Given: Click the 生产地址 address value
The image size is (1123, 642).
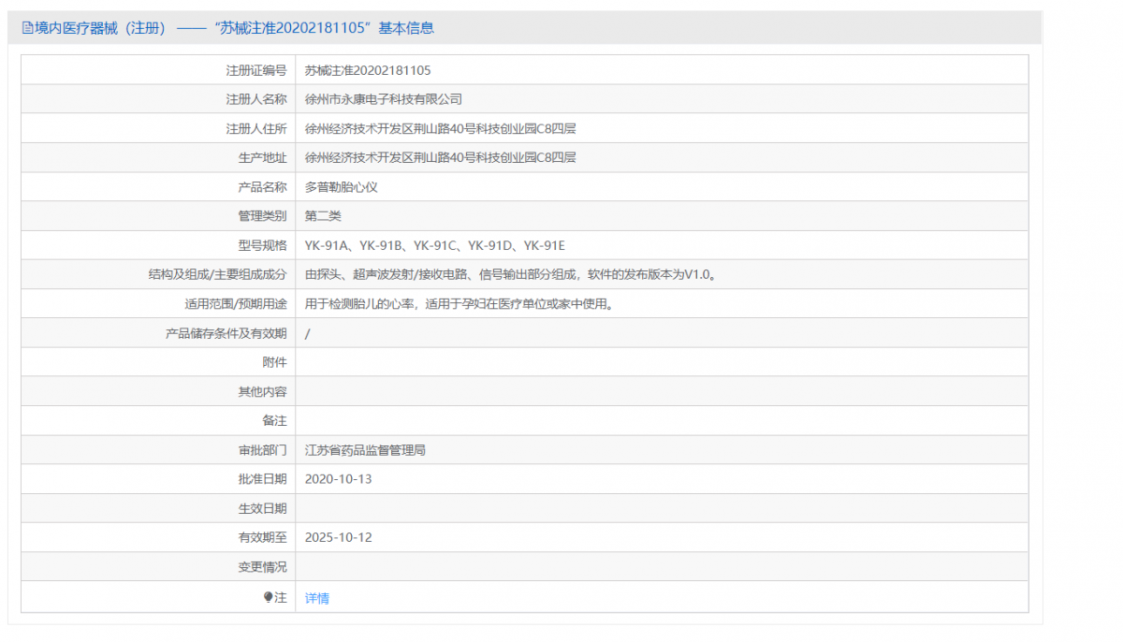Looking at the screenshot, I should pos(441,157).
